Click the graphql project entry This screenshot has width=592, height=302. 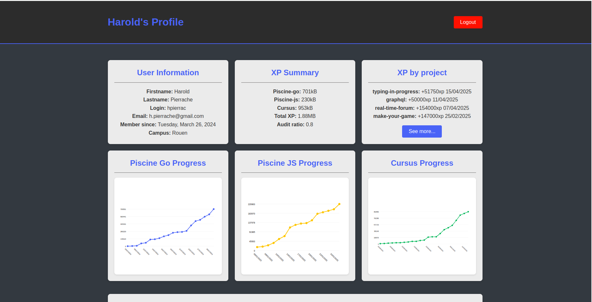(x=422, y=100)
